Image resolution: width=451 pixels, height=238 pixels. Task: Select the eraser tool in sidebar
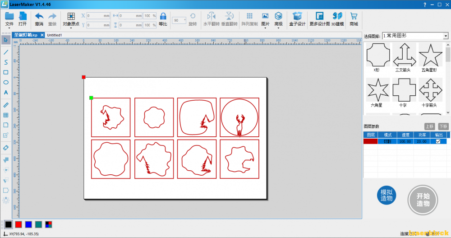tap(6, 148)
